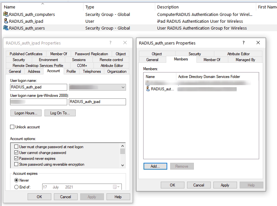Open the Organization tab

pos(117,71)
